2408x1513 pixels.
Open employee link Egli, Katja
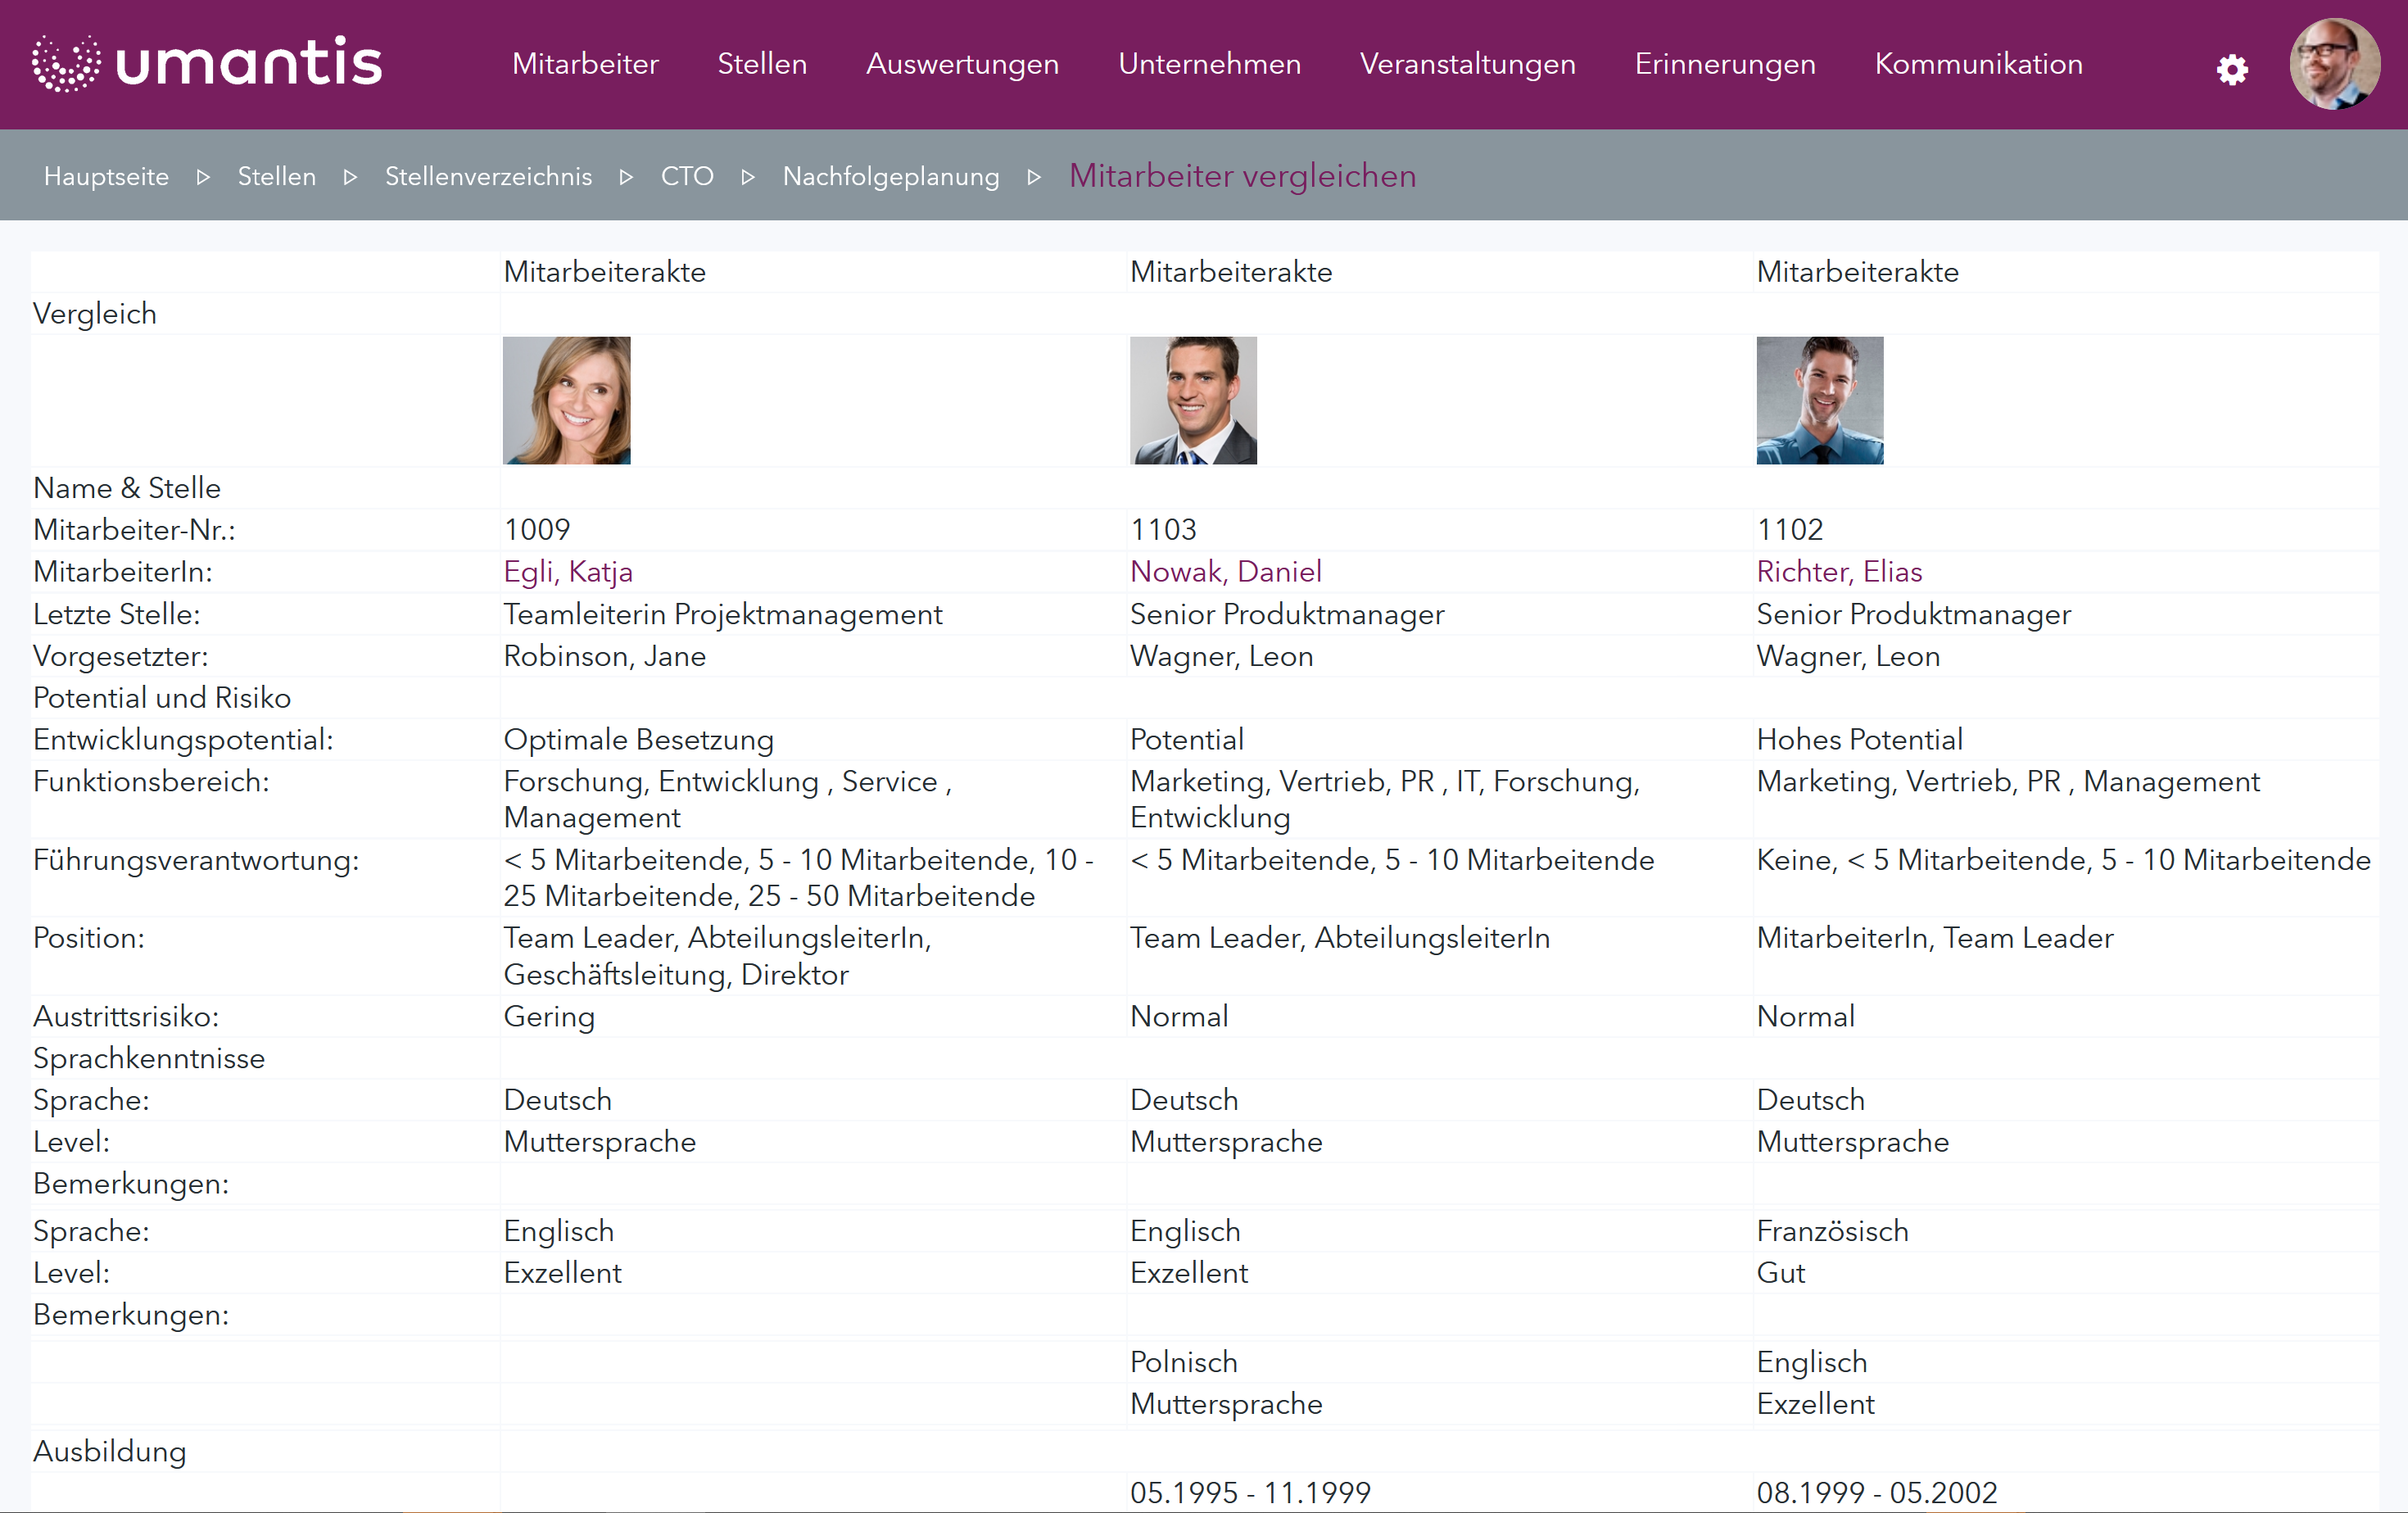(x=568, y=571)
